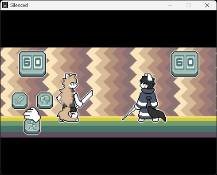Click the black cat's lowered sword
Viewport: 217px width, 175px height.
pyautogui.click(x=129, y=112)
